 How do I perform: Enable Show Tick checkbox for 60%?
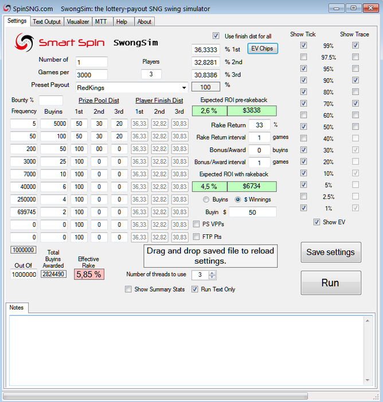(303, 115)
